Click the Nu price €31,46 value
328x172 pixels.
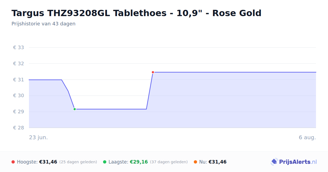point(218,162)
